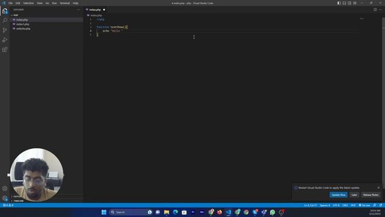This screenshot has width=385, height=217.
Task: Toggle the secondary side bar layout icon
Action: pyautogui.click(x=350, y=3)
